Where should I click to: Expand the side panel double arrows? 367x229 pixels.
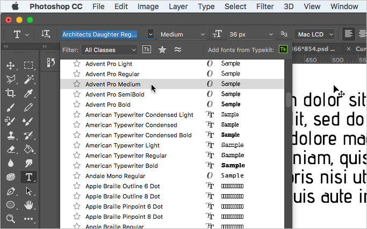tap(45, 46)
